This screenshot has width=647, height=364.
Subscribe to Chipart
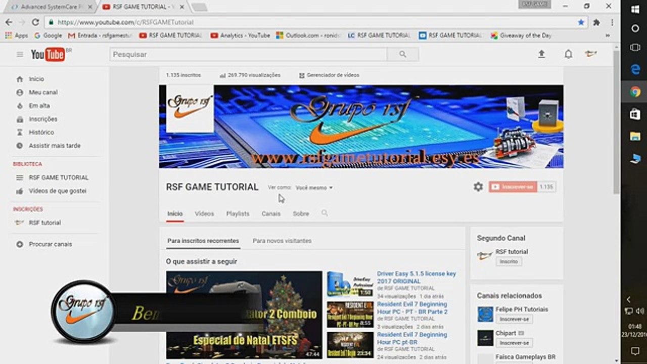[x=514, y=343]
